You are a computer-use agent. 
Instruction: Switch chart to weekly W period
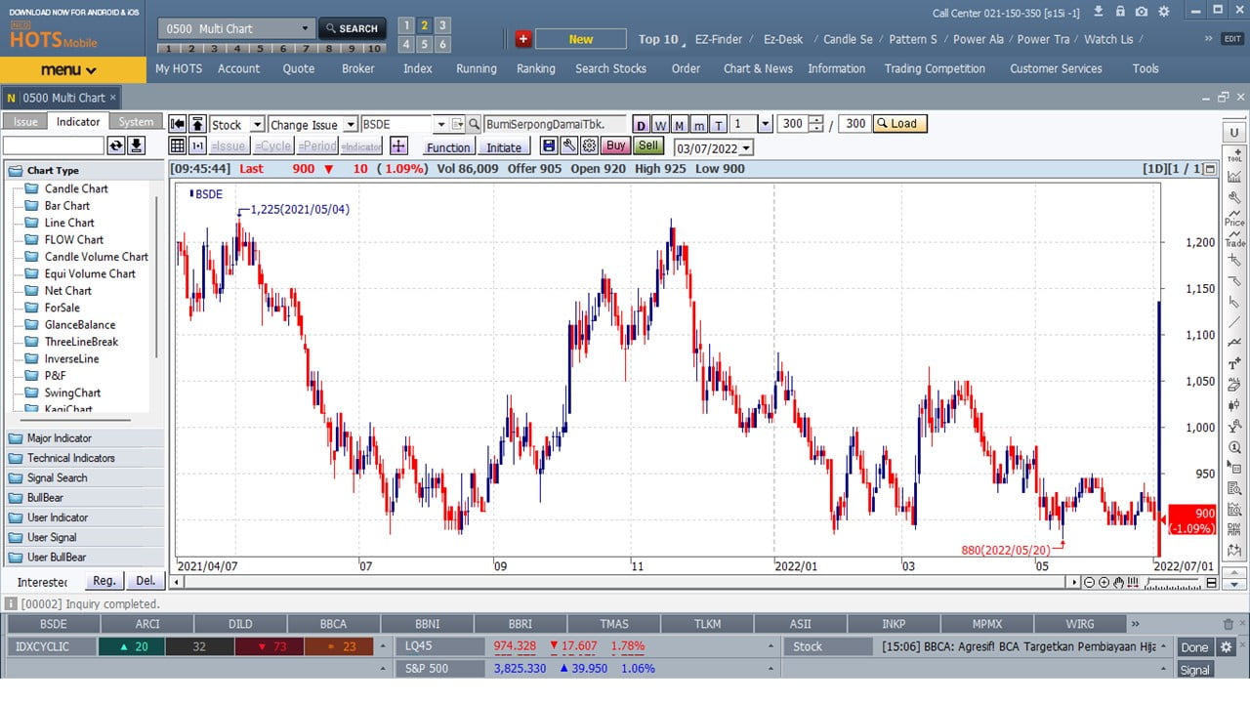[660, 125]
